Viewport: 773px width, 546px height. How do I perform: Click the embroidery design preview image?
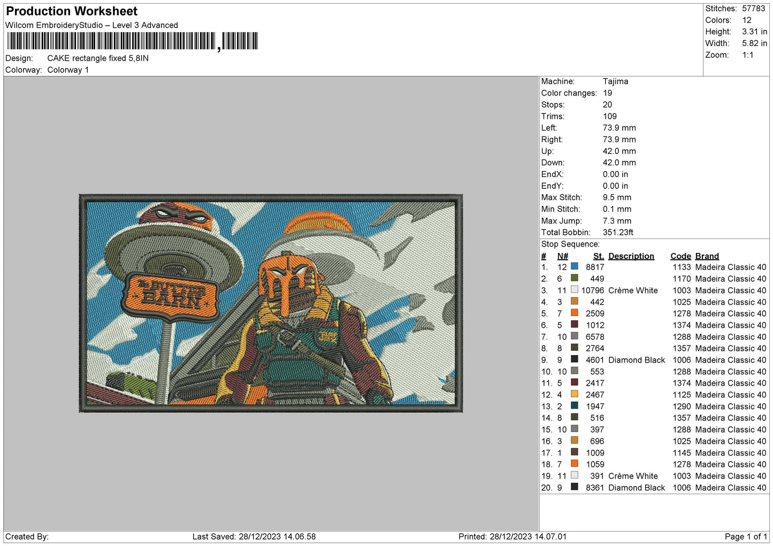coord(271,303)
